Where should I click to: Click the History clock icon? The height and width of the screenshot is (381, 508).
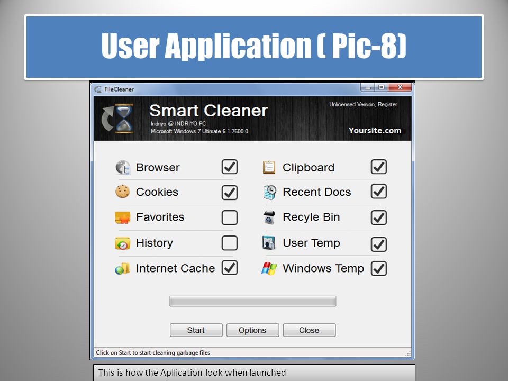122,243
